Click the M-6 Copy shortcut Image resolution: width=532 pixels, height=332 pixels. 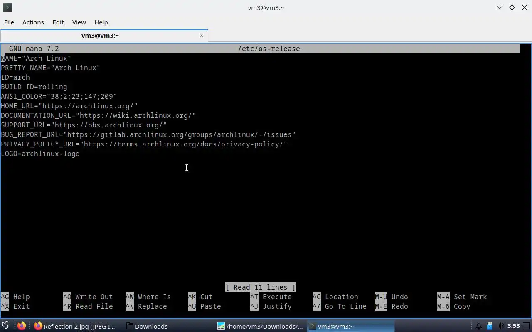(x=454, y=306)
